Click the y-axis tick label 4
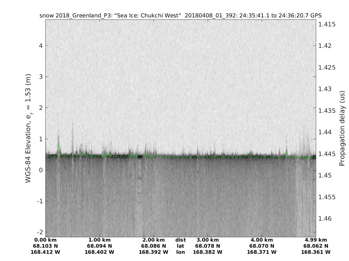The width and height of the screenshot is (349, 261). pyautogui.click(x=41, y=46)
